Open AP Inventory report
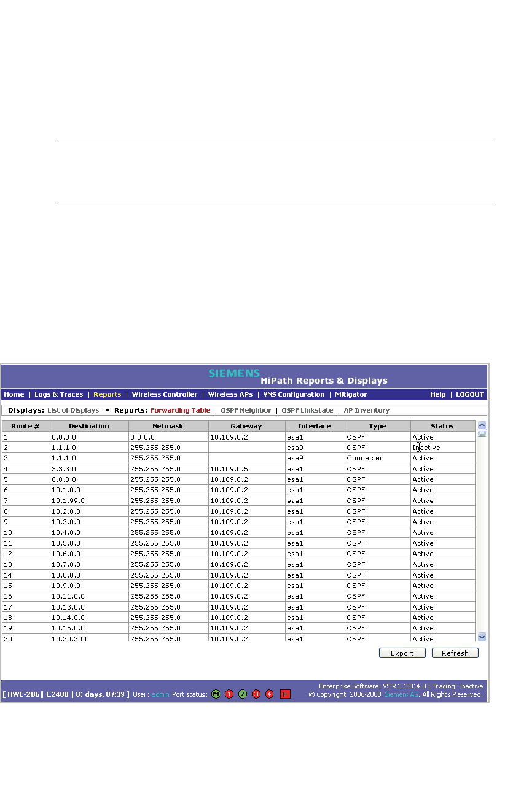The image size is (521, 806). (367, 410)
